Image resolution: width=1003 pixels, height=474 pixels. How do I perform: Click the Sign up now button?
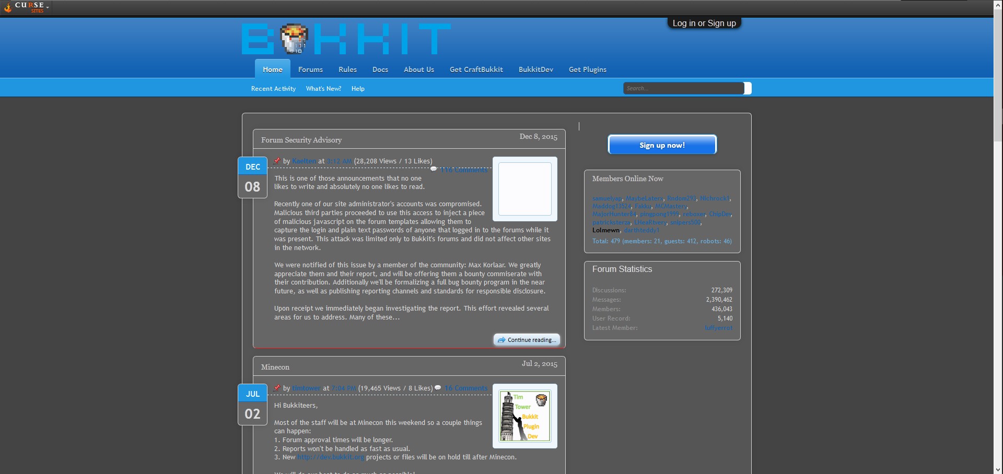(x=662, y=145)
